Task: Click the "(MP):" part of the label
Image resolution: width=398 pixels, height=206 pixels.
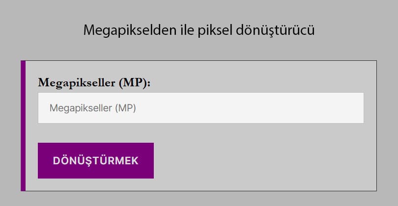Action: (136, 82)
